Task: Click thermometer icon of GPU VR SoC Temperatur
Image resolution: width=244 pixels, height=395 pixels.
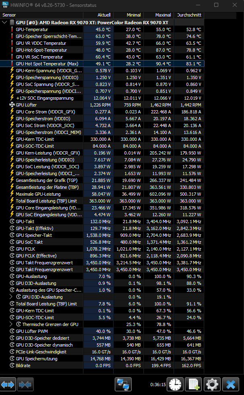Action: coord(12,57)
